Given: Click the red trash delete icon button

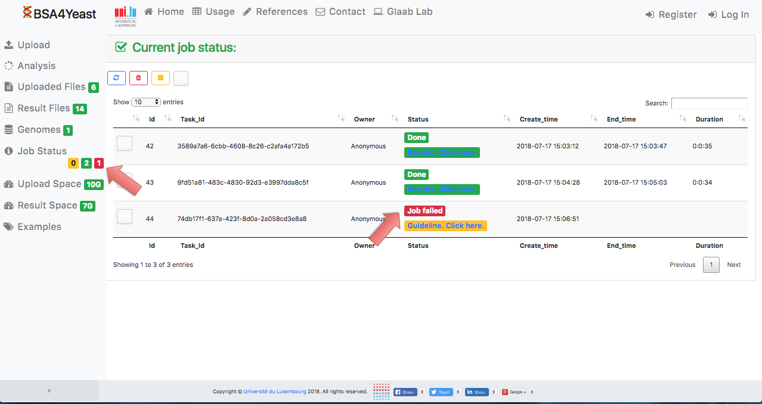Looking at the screenshot, I should pos(138,78).
